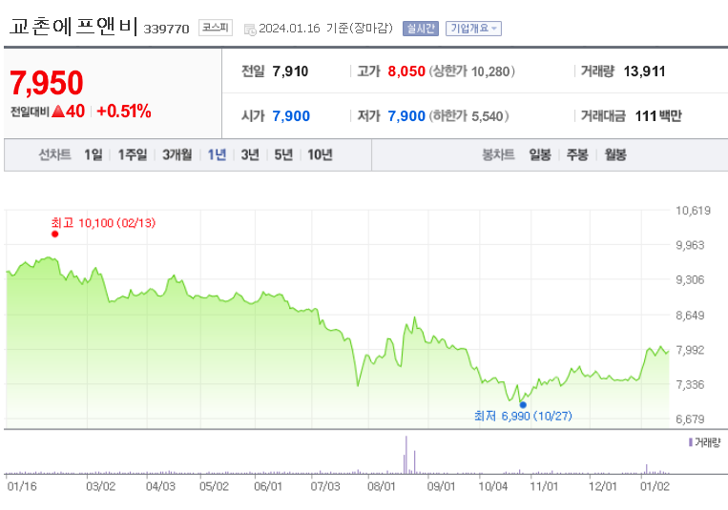Click the calendar clock icon beside the date

coord(250,30)
